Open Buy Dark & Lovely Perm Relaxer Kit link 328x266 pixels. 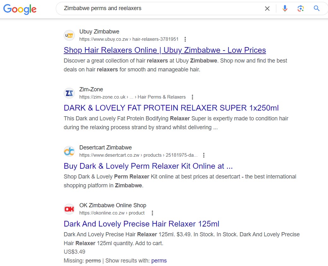(148, 166)
